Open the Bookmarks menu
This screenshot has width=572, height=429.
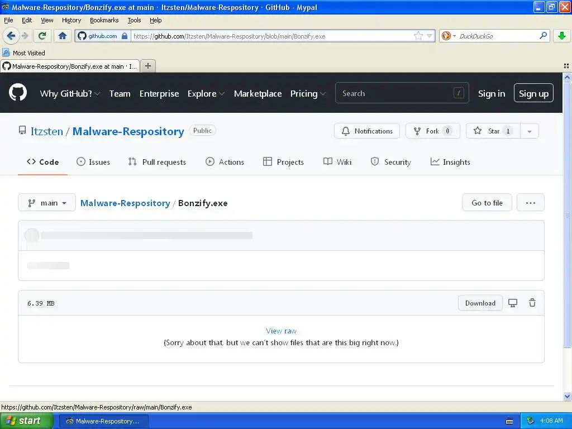click(104, 20)
